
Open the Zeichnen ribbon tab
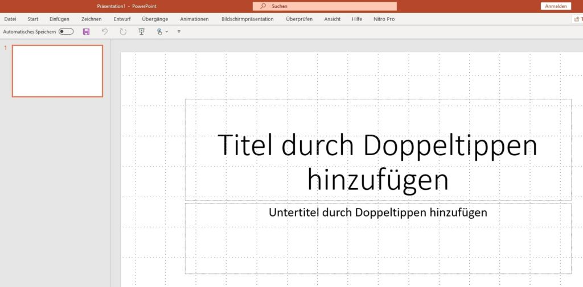point(91,19)
